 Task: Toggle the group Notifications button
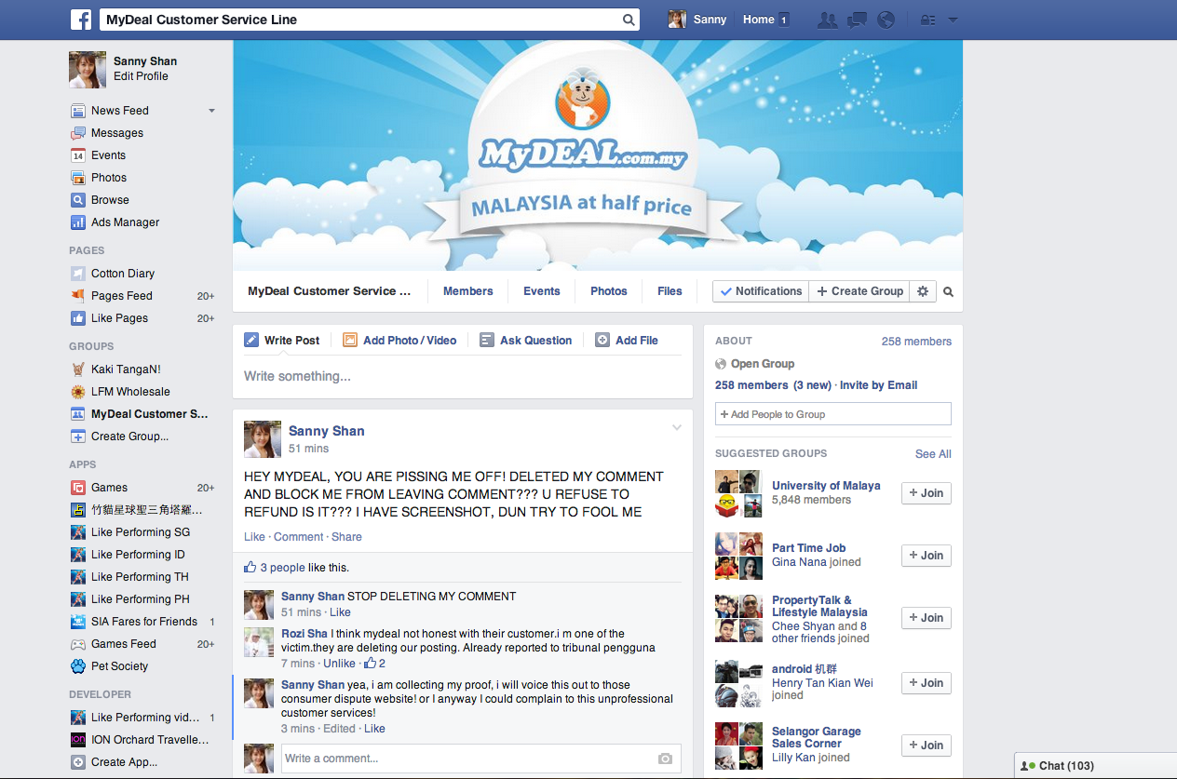[x=761, y=291]
